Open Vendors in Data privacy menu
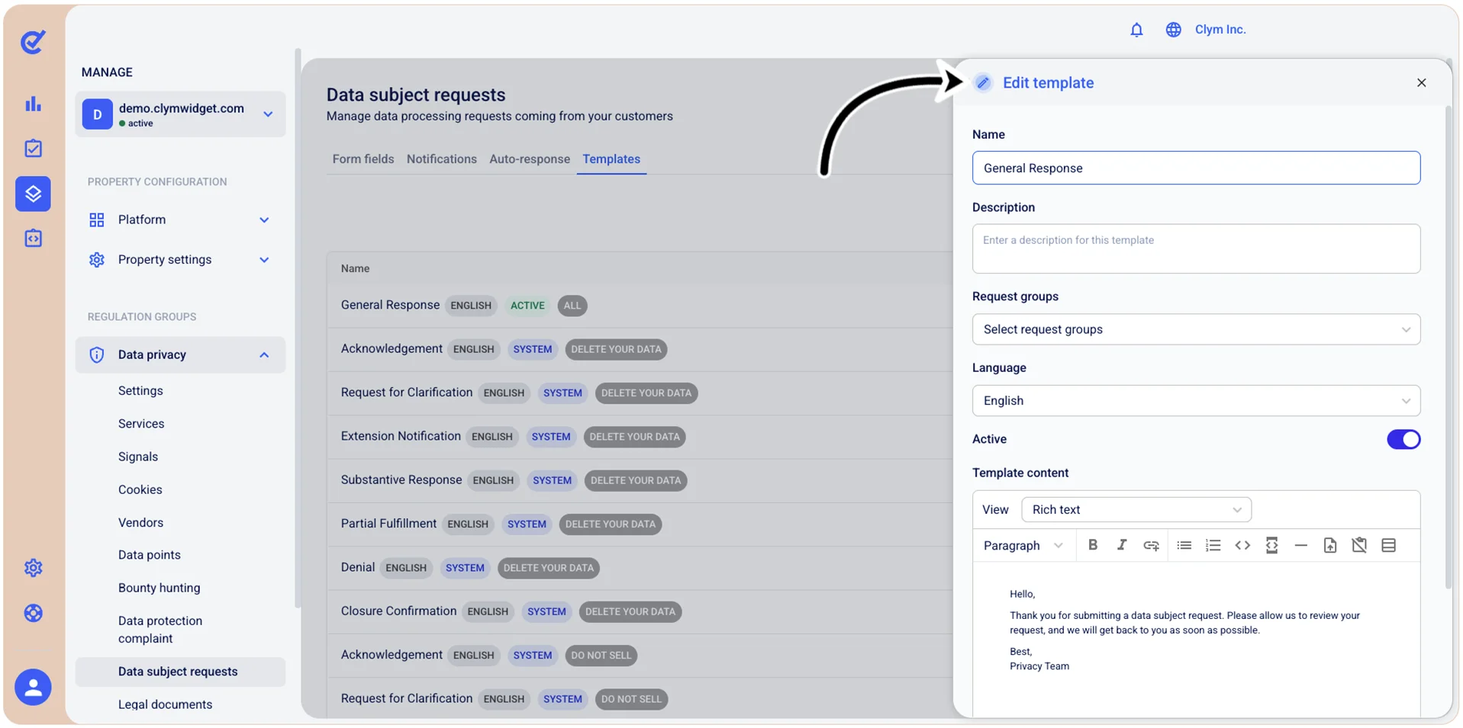This screenshot has height=728, width=1463. [x=140, y=522]
